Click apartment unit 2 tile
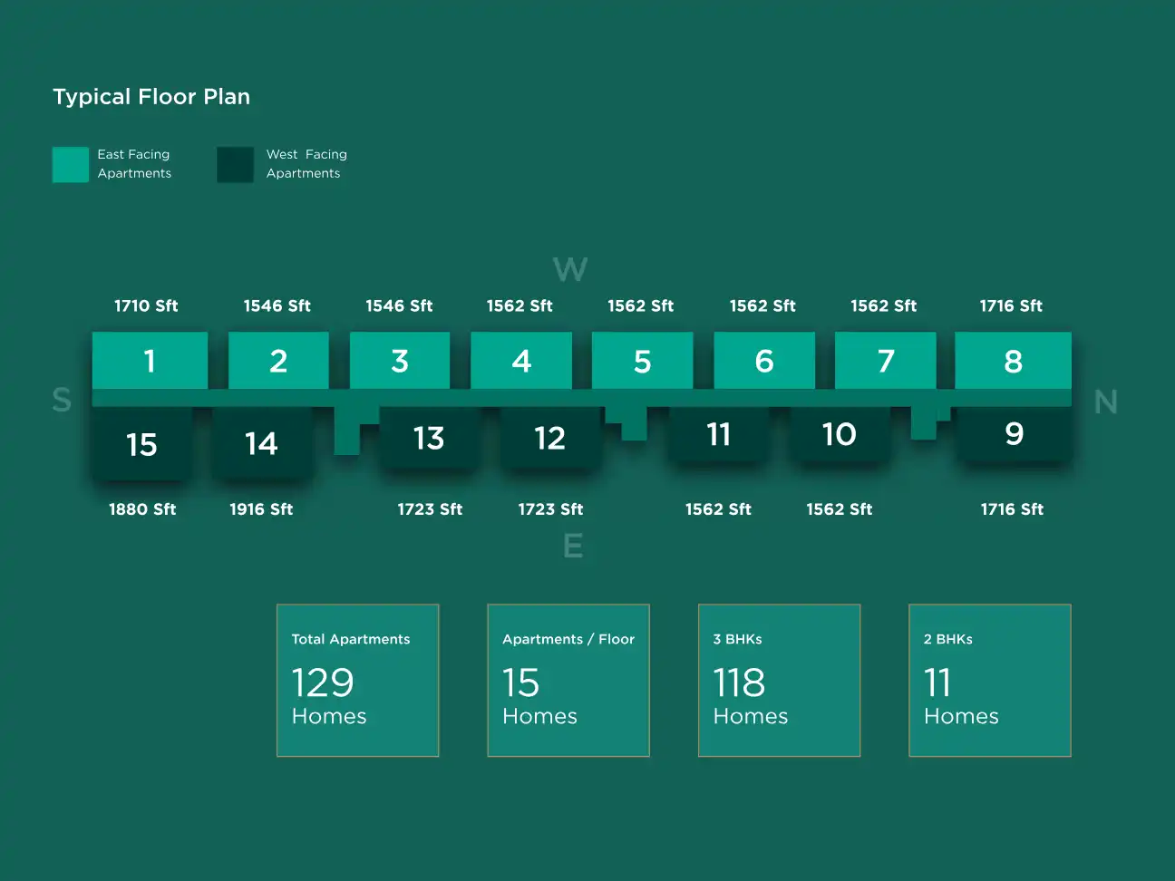Viewport: 1175px width, 881px height. point(278,361)
